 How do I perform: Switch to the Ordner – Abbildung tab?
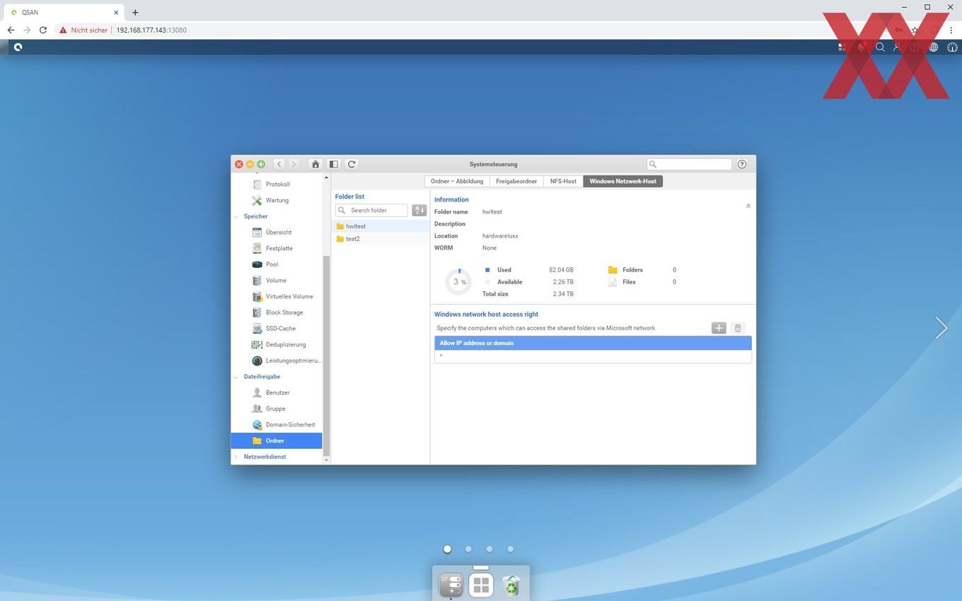(457, 181)
